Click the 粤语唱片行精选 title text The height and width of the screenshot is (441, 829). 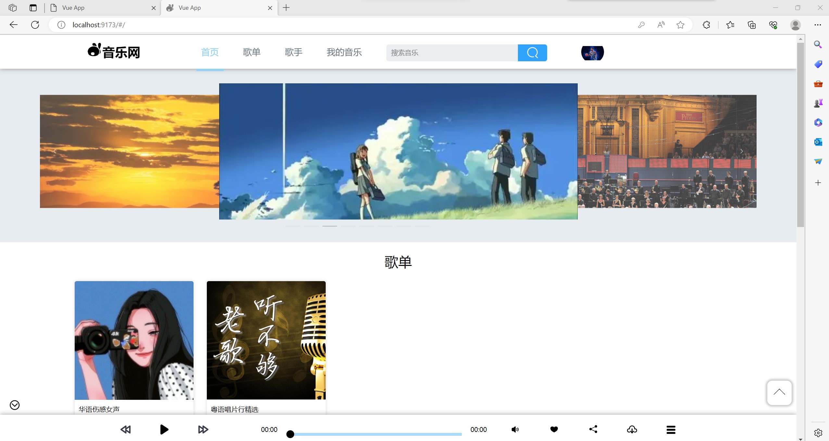pyautogui.click(x=235, y=409)
